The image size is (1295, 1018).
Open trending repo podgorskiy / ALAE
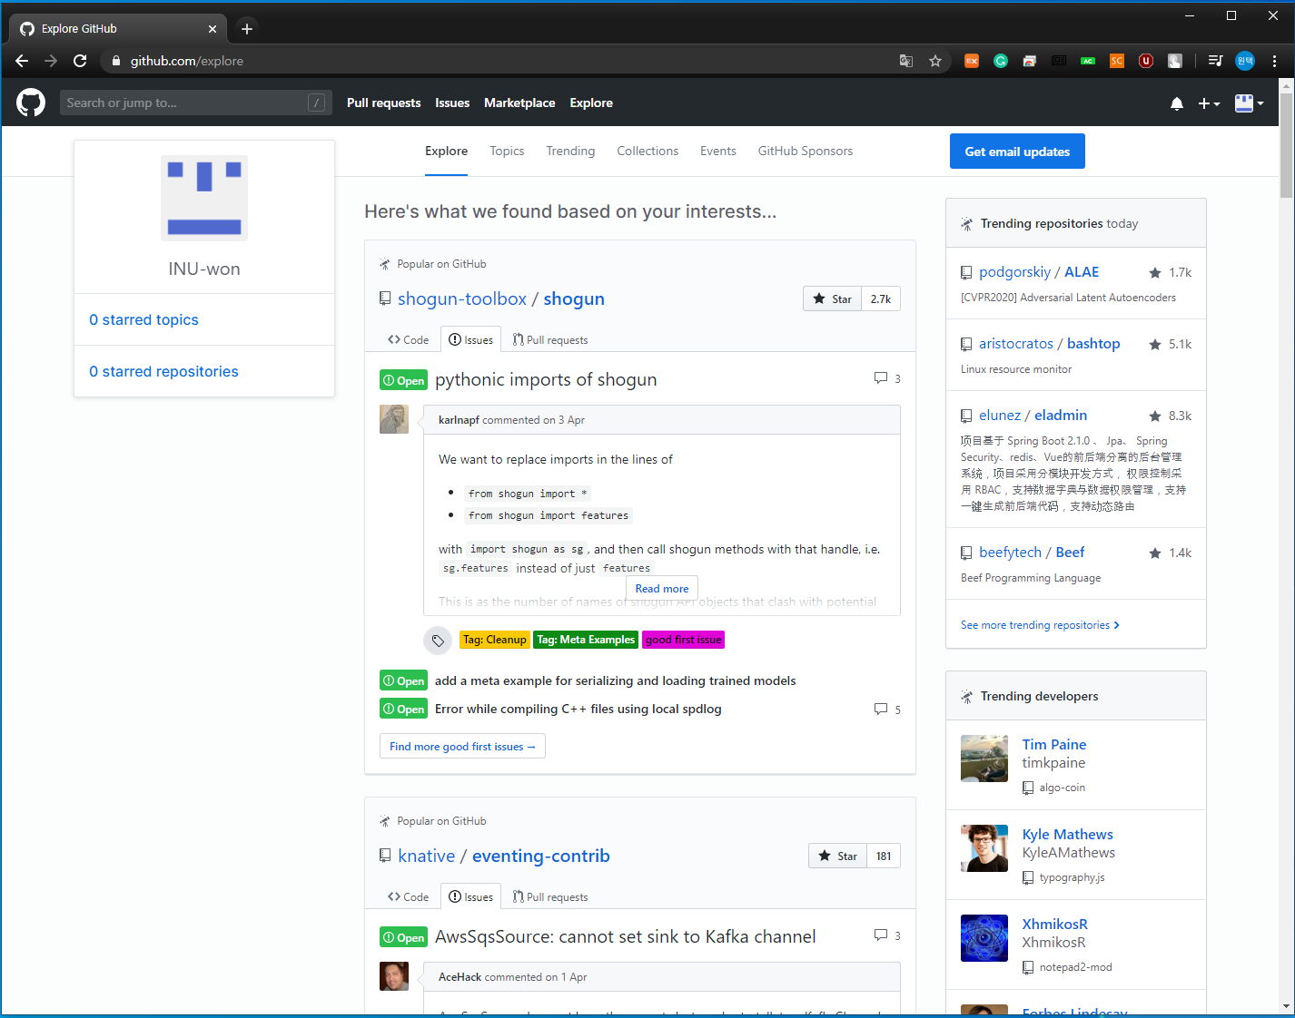click(1039, 271)
